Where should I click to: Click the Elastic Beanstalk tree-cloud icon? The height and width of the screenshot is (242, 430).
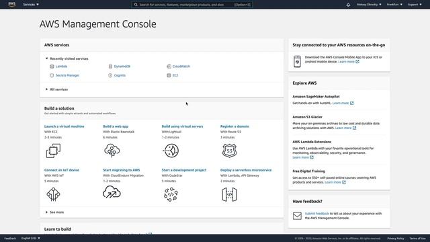click(112, 151)
